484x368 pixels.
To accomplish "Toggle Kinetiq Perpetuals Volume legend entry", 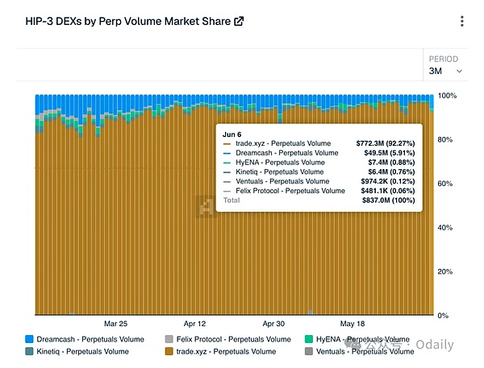I will 77,351.
